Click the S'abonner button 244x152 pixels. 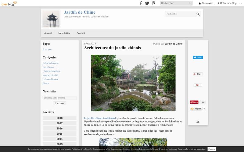[59, 103]
